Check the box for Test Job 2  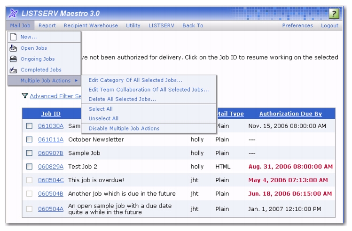click(x=29, y=166)
